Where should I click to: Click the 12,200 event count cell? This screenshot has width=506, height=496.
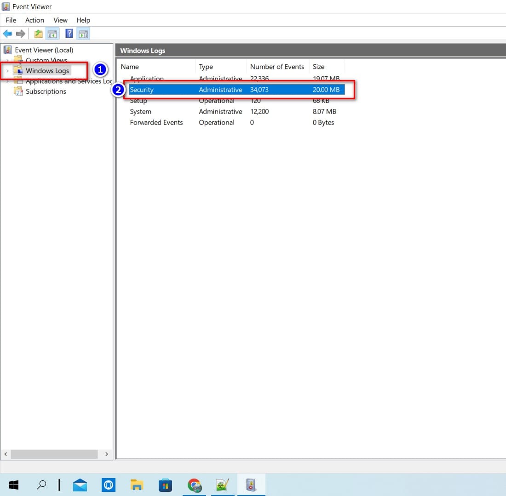[x=259, y=112]
